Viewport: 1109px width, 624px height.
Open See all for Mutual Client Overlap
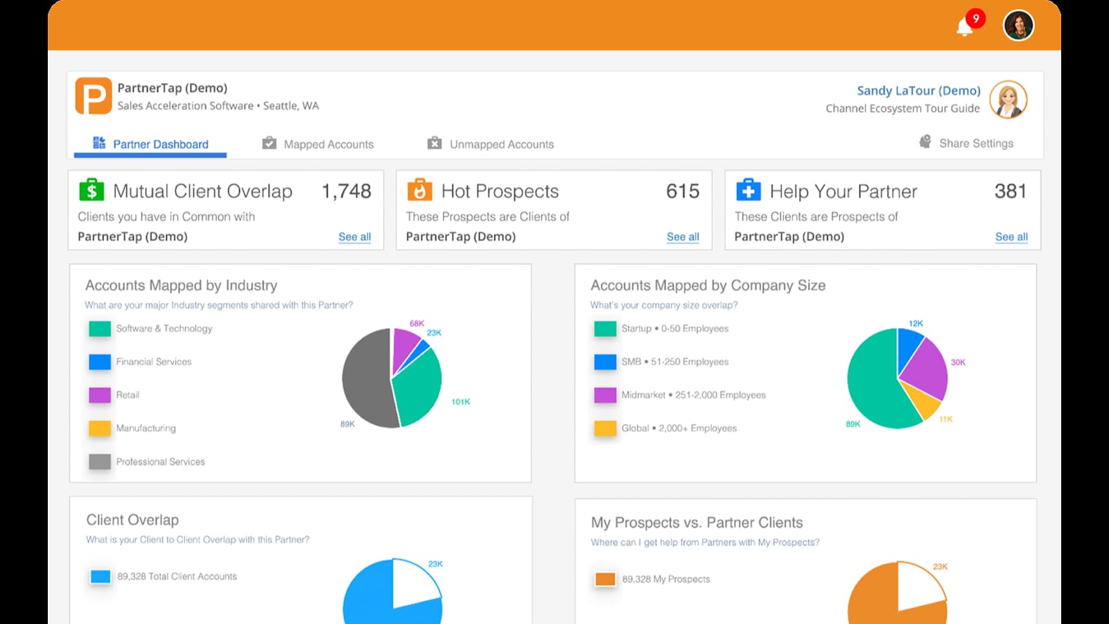pyautogui.click(x=354, y=236)
